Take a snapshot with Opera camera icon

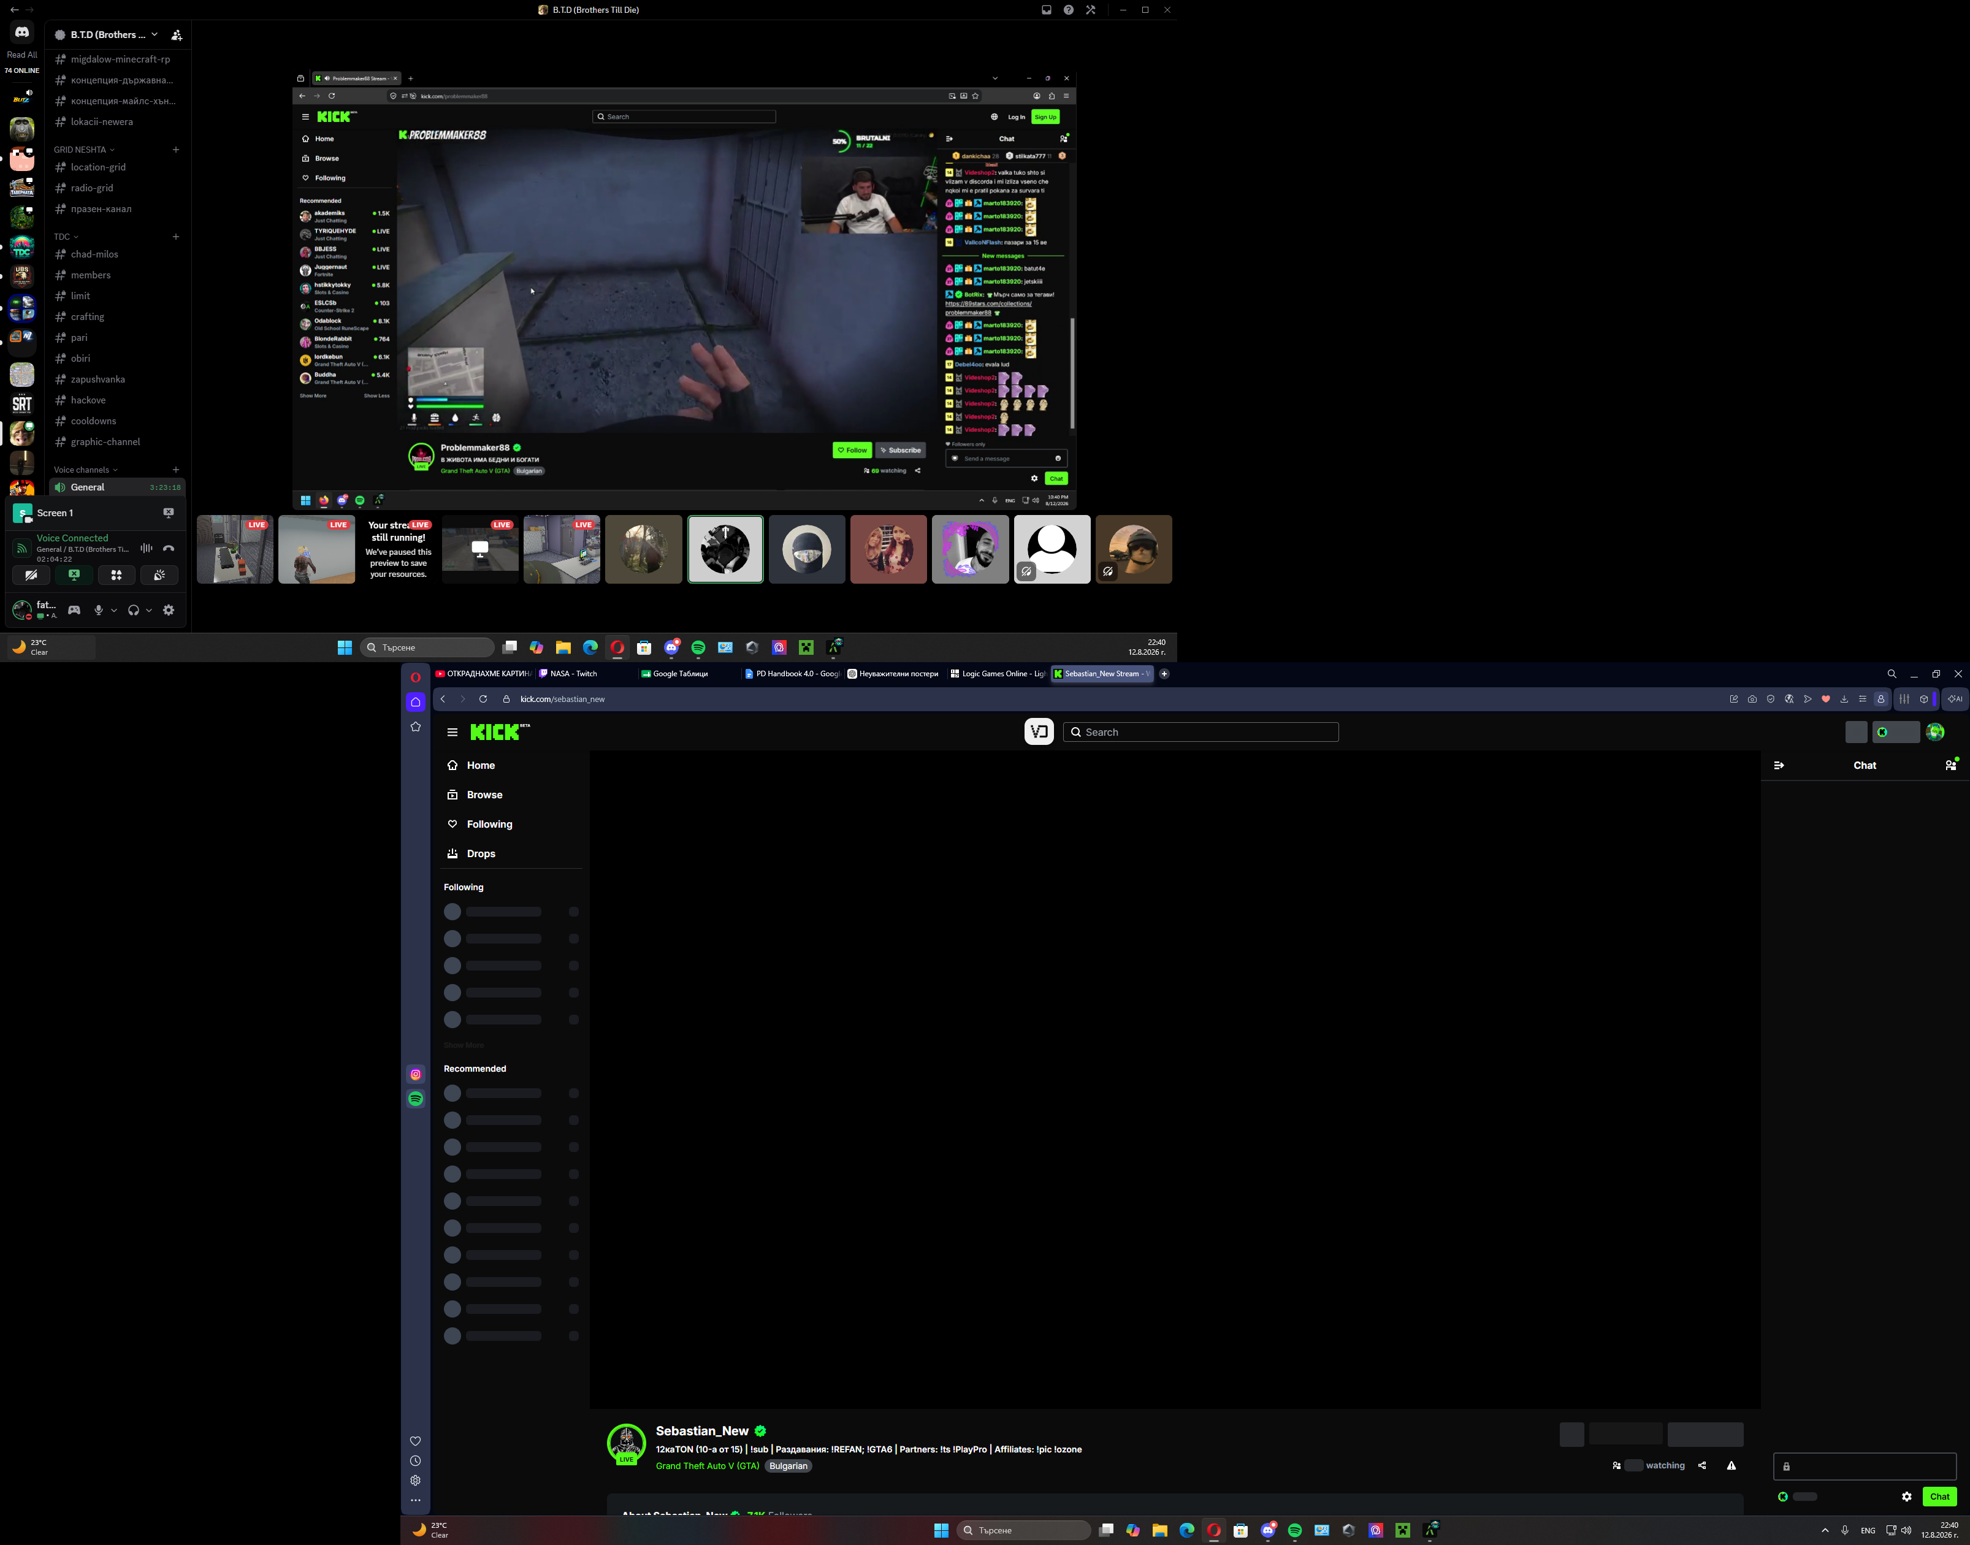coord(1752,699)
